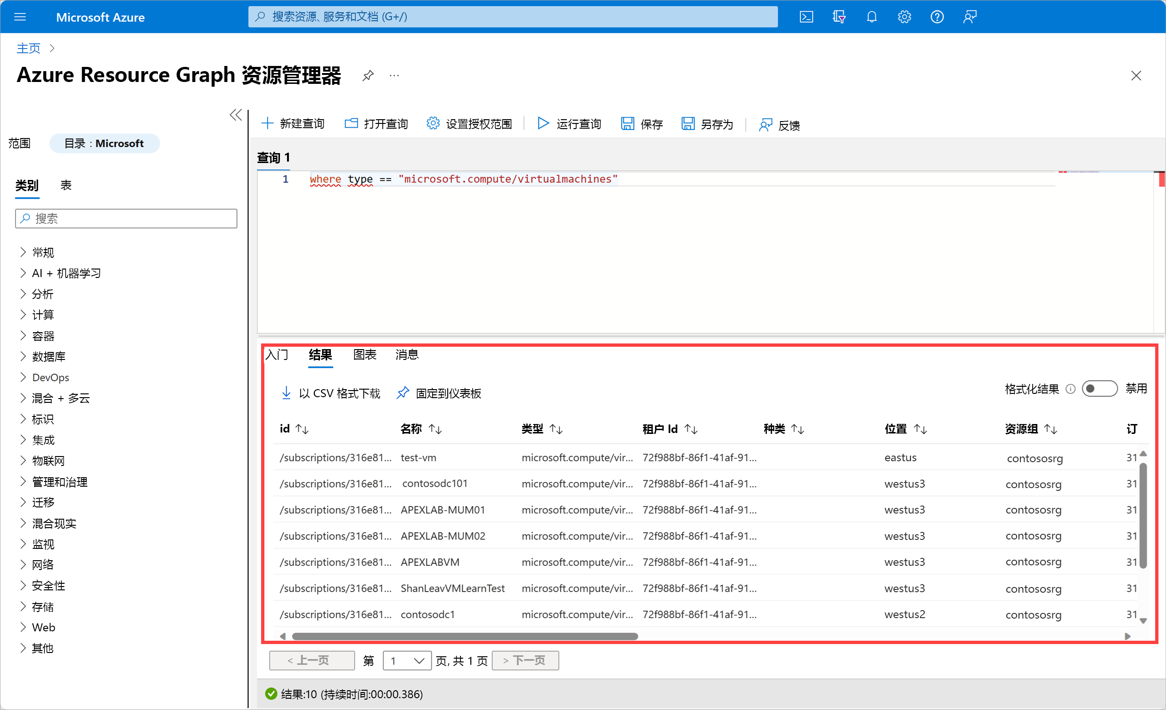Click 打开查询 folder icon
Viewport: 1166px width, 710px height.
pos(351,123)
